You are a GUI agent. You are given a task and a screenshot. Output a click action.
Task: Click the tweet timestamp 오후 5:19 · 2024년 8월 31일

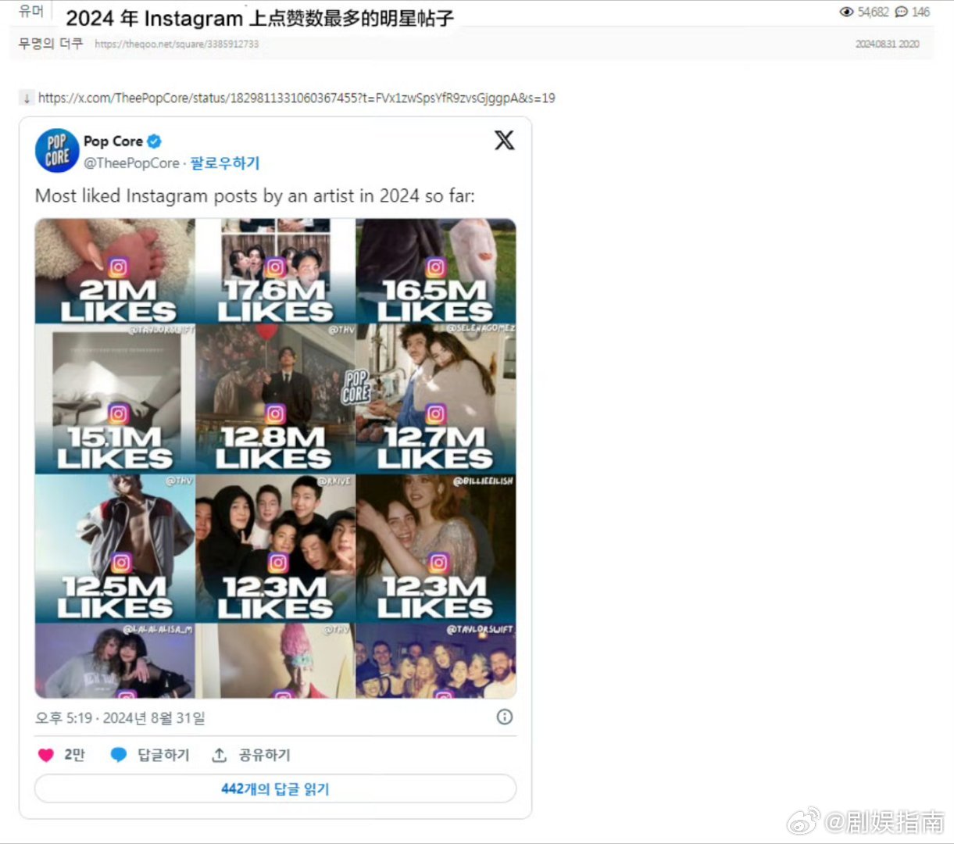(120, 717)
